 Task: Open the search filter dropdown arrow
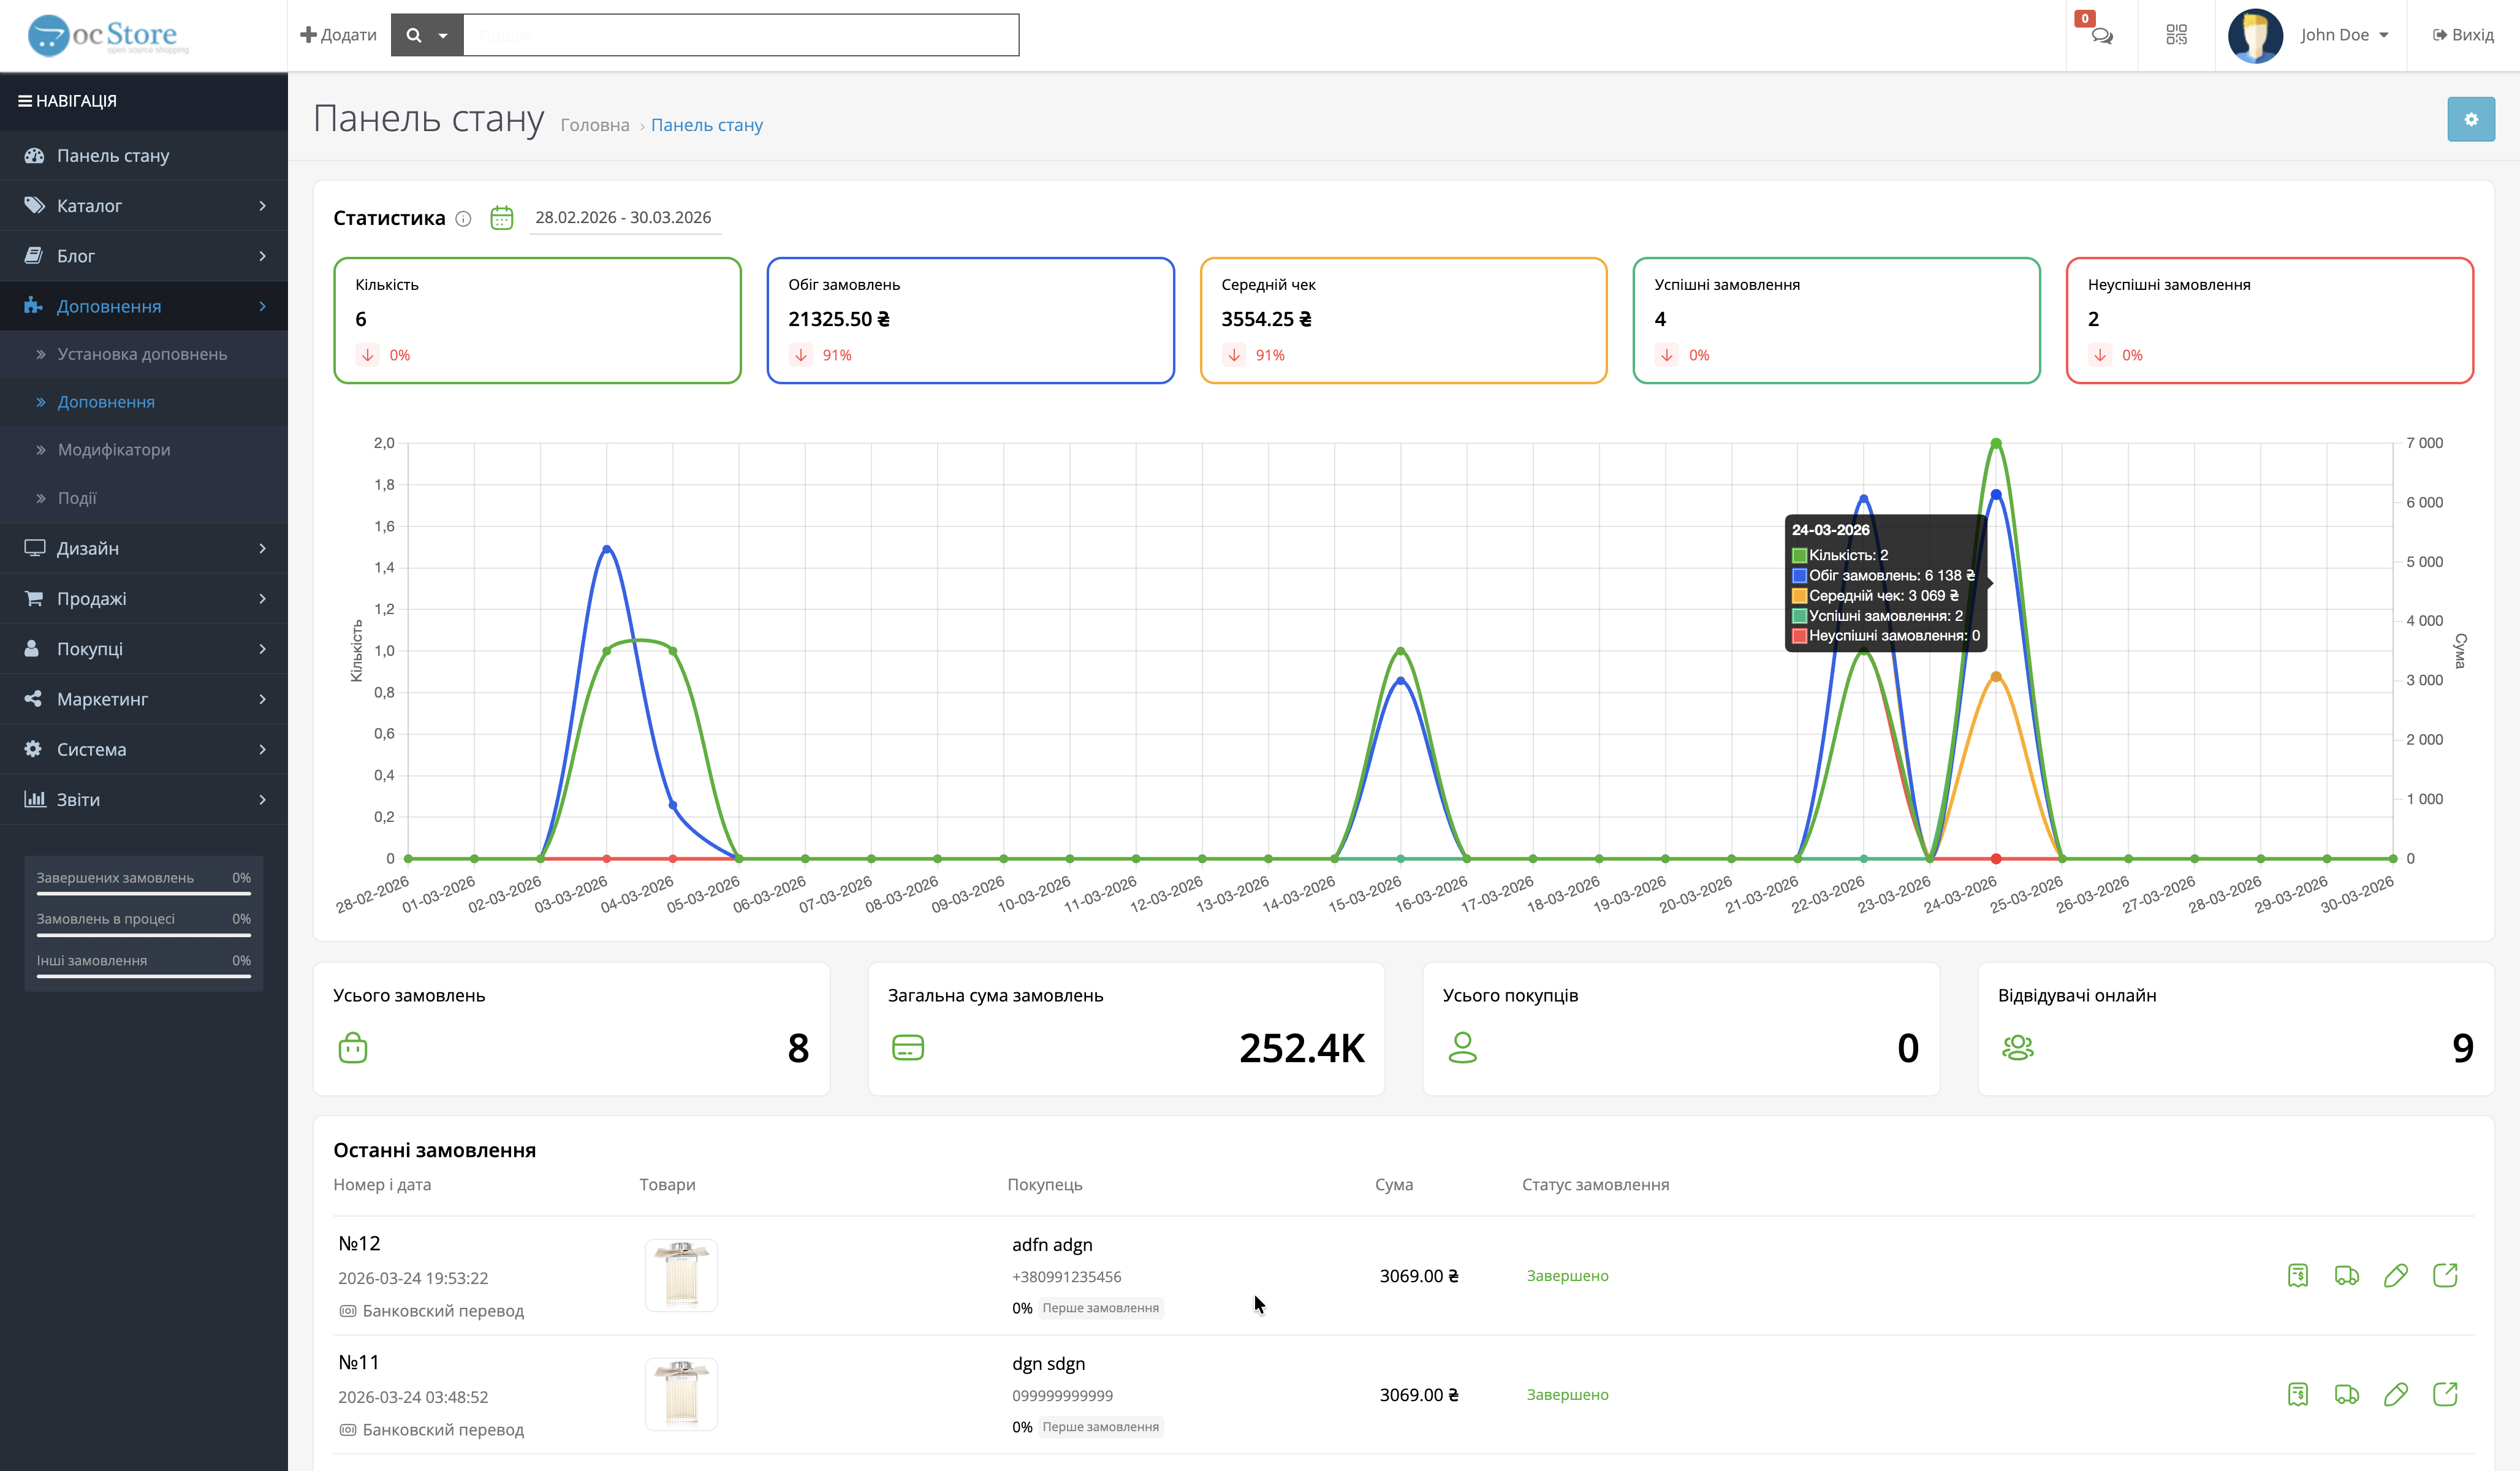[x=443, y=36]
